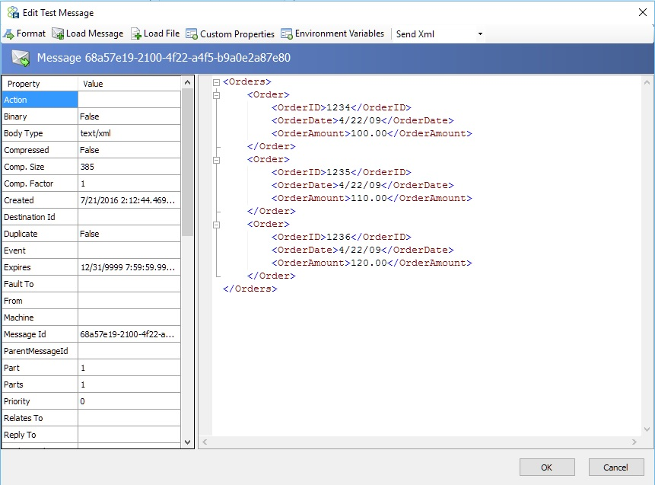The width and height of the screenshot is (655, 485).
Task: Click the message envelope icon in header
Action: coord(21,59)
